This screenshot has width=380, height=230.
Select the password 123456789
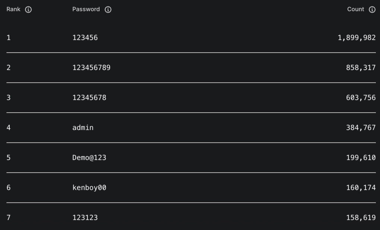tap(91, 68)
